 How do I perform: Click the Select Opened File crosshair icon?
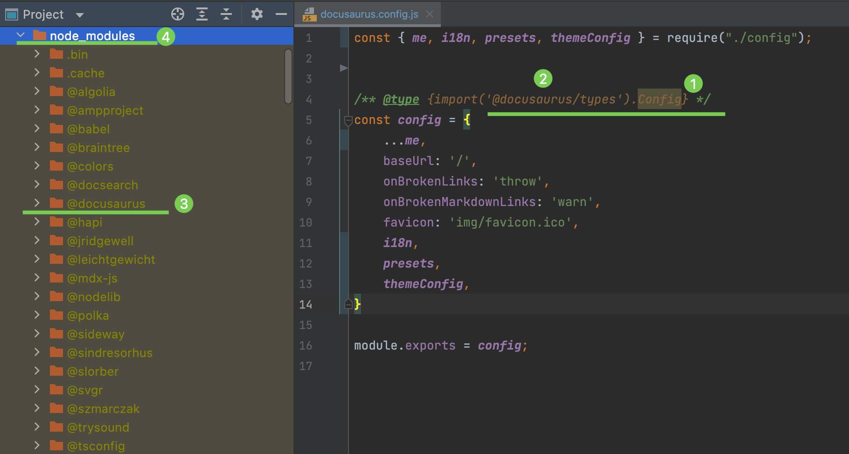[x=177, y=14]
